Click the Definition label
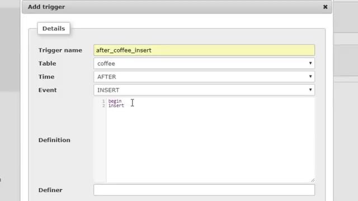The height and width of the screenshot is (201, 358). 54,140
